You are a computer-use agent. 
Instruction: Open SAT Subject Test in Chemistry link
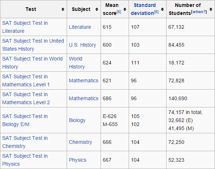(25, 142)
